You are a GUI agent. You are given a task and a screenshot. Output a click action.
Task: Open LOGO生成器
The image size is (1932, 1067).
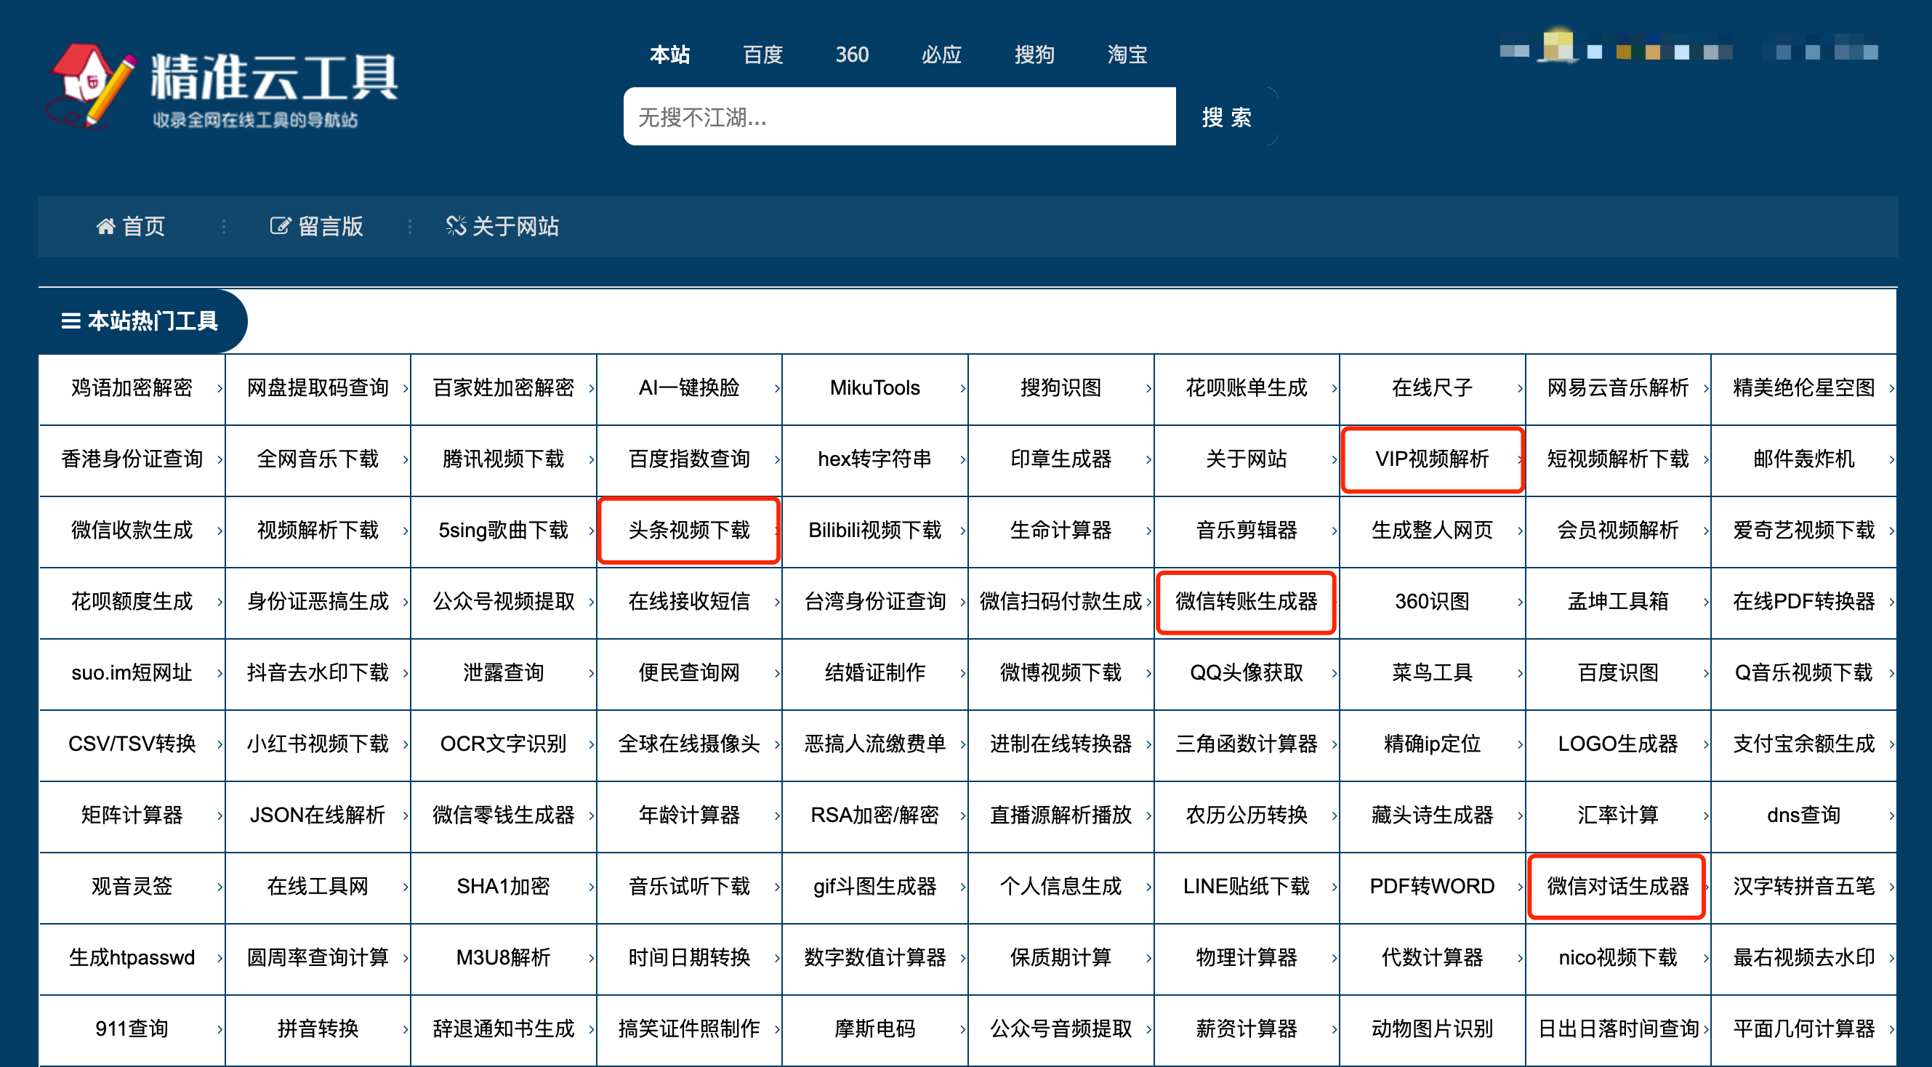click(1618, 744)
